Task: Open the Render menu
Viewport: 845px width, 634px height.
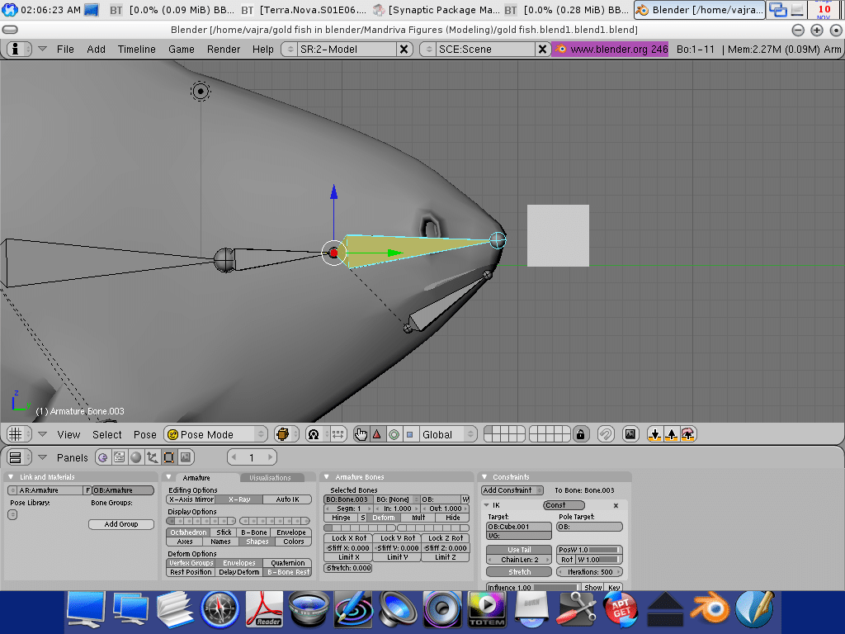Action: coord(224,49)
